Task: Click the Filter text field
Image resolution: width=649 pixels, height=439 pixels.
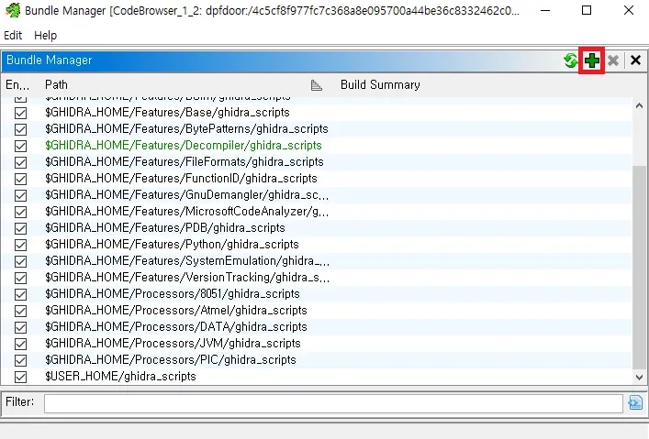Action: 333,403
